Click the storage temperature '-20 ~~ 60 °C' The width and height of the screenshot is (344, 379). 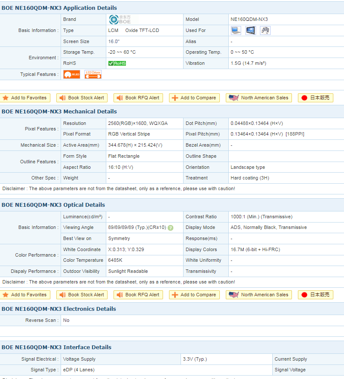122,52
